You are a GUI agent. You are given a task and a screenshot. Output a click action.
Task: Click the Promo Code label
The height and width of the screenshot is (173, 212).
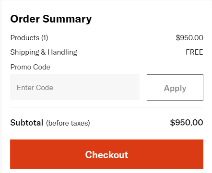[x=30, y=67]
